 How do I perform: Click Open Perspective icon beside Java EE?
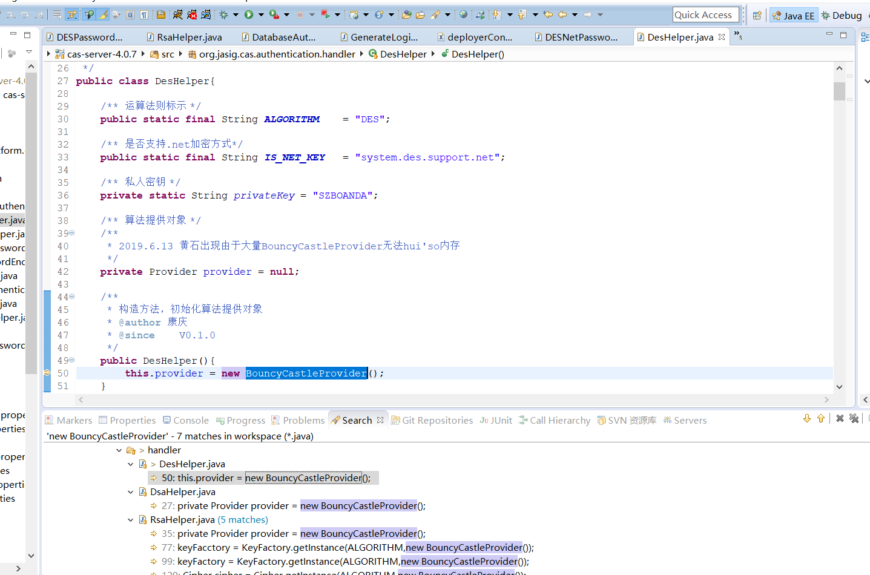tap(757, 16)
